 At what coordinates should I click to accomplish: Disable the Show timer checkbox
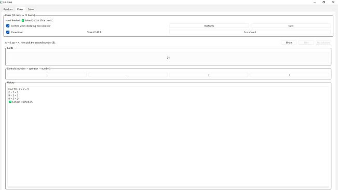click(x=8, y=32)
